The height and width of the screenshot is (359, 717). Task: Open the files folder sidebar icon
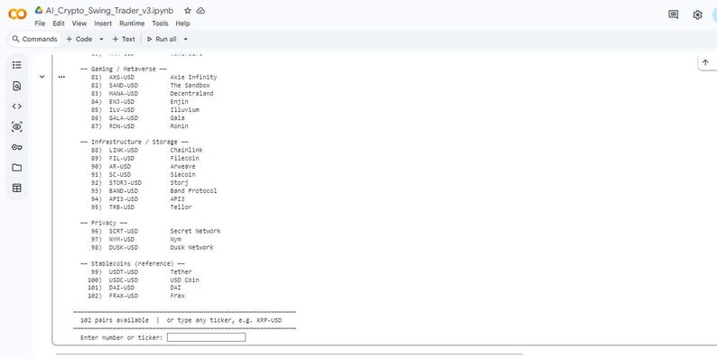(x=17, y=168)
